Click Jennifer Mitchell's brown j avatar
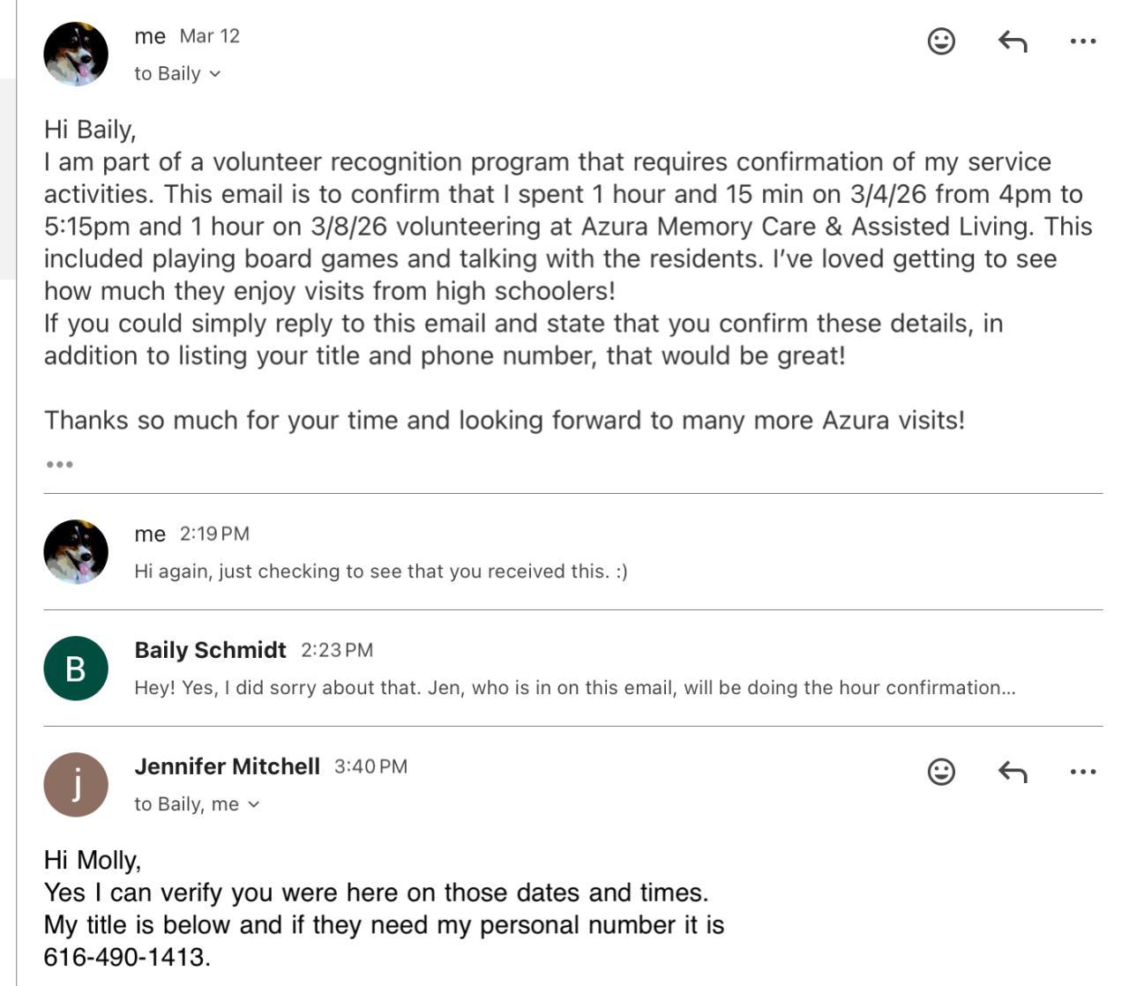Screen dimensions: 1129x986 pyautogui.click(x=76, y=785)
